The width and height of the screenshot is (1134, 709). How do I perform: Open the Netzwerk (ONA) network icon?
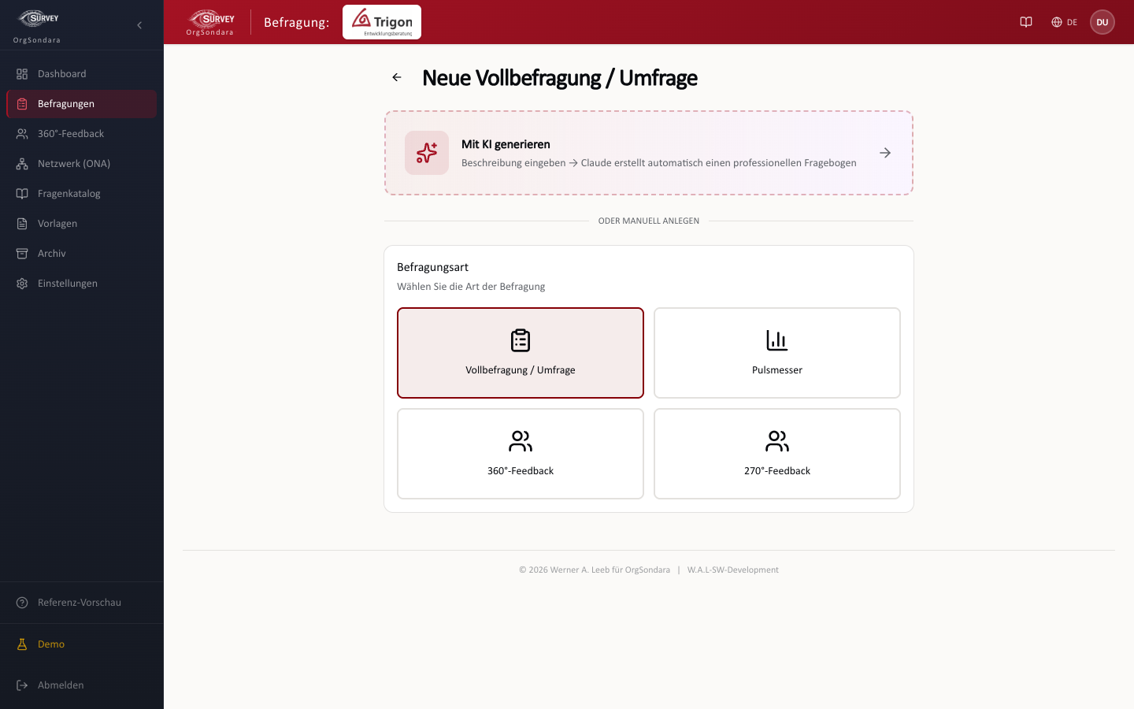[x=22, y=164]
